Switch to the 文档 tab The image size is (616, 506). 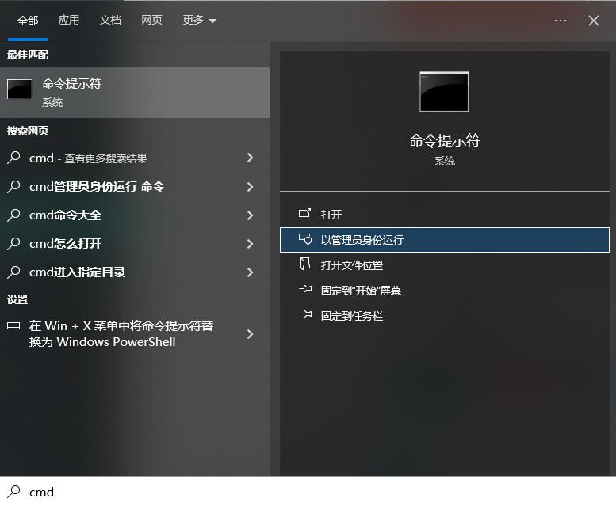pos(110,21)
